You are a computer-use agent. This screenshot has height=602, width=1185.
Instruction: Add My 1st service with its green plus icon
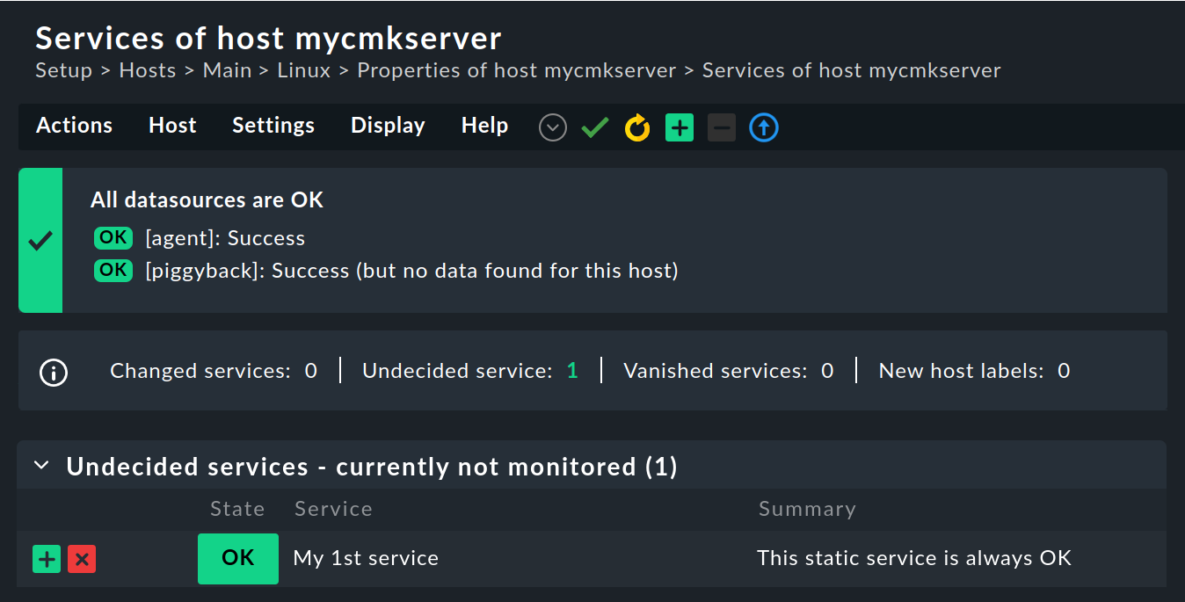[x=47, y=559]
